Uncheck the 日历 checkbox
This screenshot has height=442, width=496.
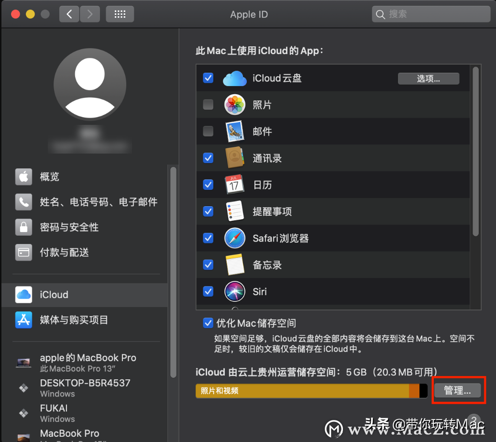pyautogui.click(x=208, y=185)
